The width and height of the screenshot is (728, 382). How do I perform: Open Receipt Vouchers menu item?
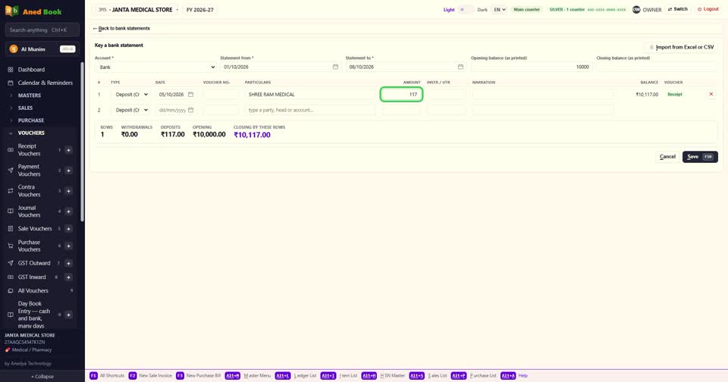30,150
